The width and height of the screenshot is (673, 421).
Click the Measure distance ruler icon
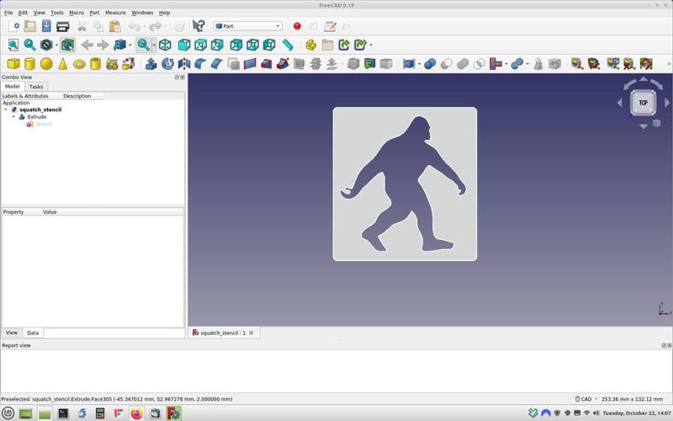click(288, 45)
